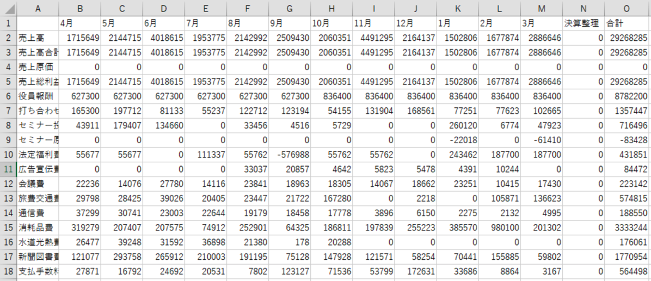The width and height of the screenshot is (651, 281).
Task: Click the 合計 header cell
Action: click(x=628, y=23)
